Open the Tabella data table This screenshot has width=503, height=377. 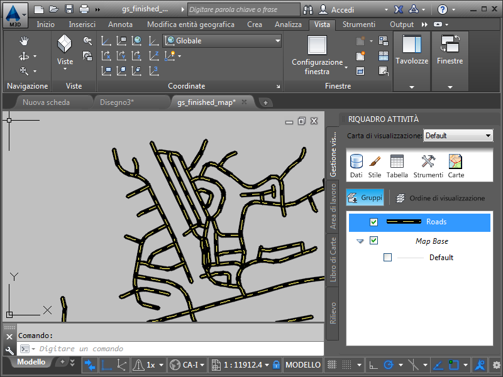click(x=397, y=166)
